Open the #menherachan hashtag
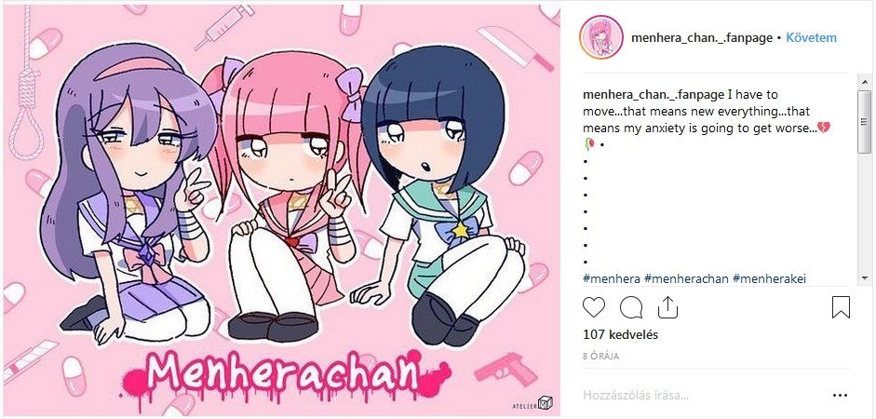This screenshot has width=876, height=419. [x=686, y=278]
